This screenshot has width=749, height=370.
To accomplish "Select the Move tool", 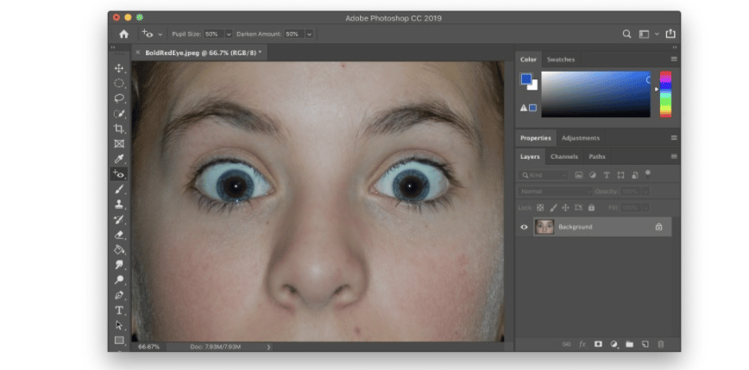I will coord(119,68).
